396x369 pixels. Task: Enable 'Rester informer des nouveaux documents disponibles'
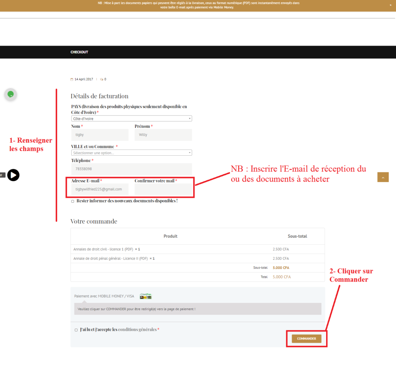pos(72,201)
